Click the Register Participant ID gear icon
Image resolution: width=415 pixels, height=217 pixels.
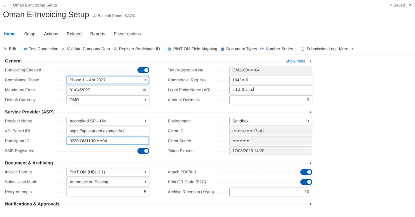pyautogui.click(x=115, y=49)
